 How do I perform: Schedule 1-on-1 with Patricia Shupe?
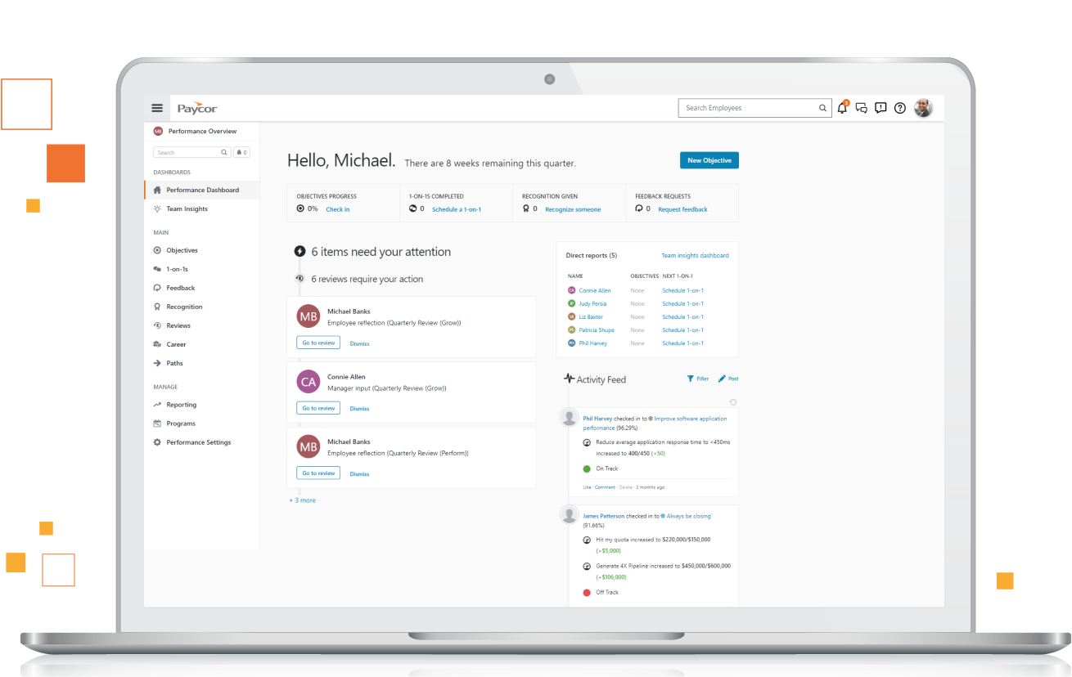[683, 330]
